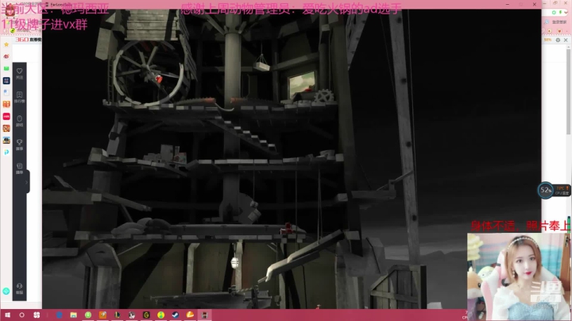
Task: Open the orange app icon on taskbar
Action: 102,315
